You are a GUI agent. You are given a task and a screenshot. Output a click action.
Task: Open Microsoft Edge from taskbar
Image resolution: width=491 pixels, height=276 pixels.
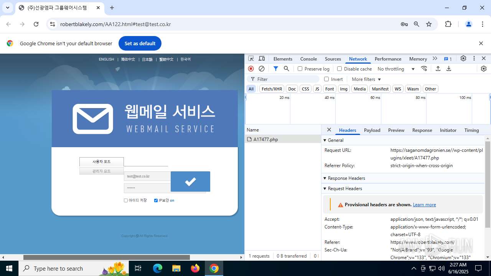pyautogui.click(x=158, y=268)
